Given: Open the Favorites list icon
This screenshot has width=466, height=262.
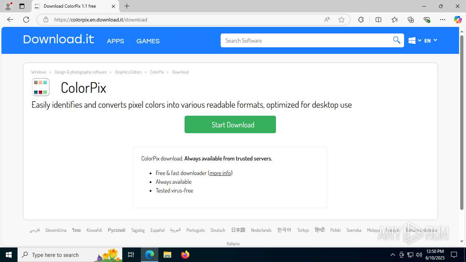Looking at the screenshot, I should [395, 20].
